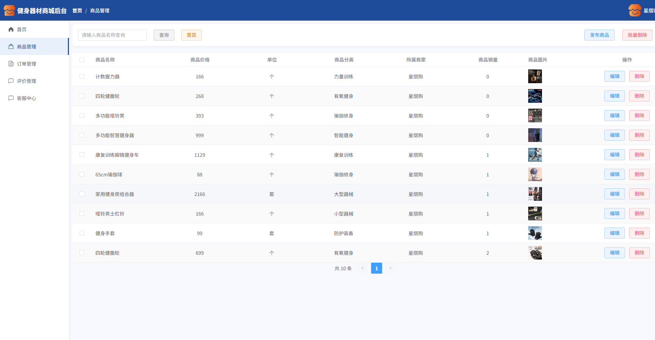
Task: Open 首页 breadcrumb link in header
Action: [77, 11]
